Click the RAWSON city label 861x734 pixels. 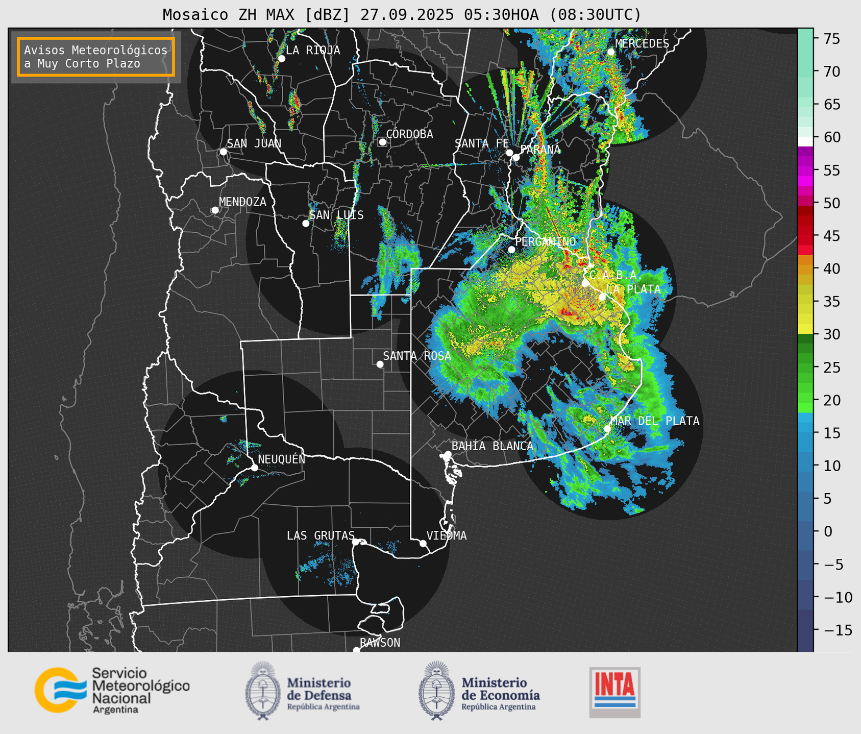tap(380, 643)
